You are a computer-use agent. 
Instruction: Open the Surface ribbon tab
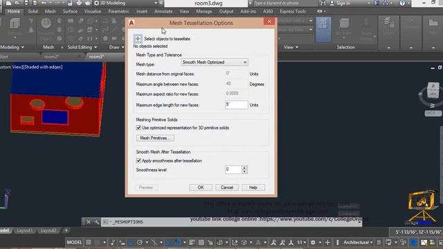70,11
